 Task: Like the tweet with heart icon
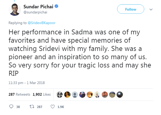tap(53, 107)
